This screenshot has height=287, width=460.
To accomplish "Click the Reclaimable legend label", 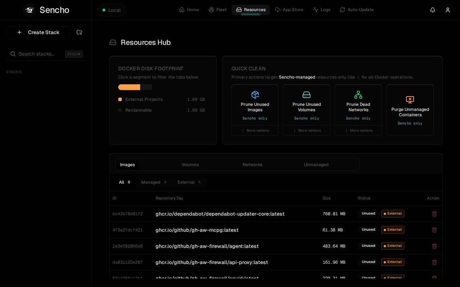I will pyautogui.click(x=138, y=110).
